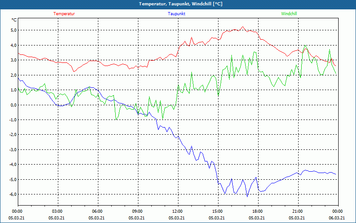This screenshot has width=356, height=223.
Task: Click the temperature peak near 17:00
Action: (x=243, y=27)
